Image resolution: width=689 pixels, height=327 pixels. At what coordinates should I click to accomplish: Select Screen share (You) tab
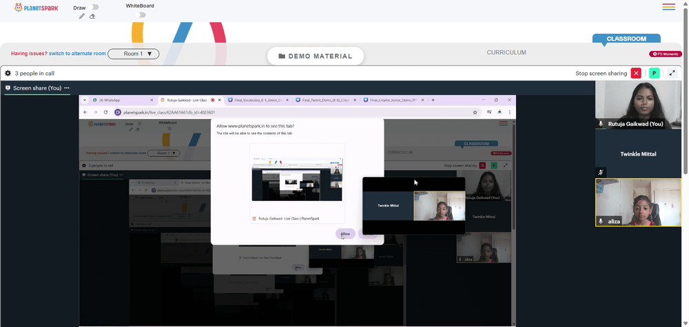pyautogui.click(x=37, y=88)
